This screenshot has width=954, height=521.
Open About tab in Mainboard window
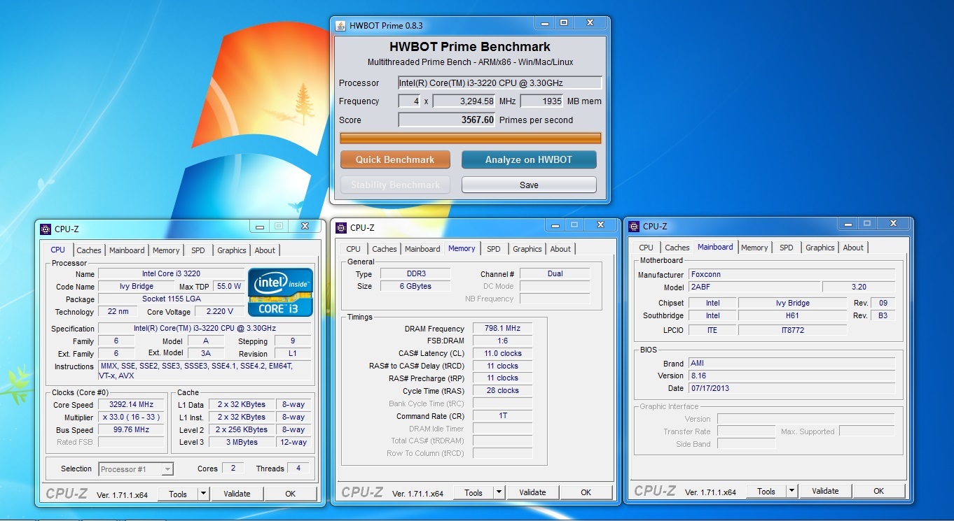[x=853, y=248]
